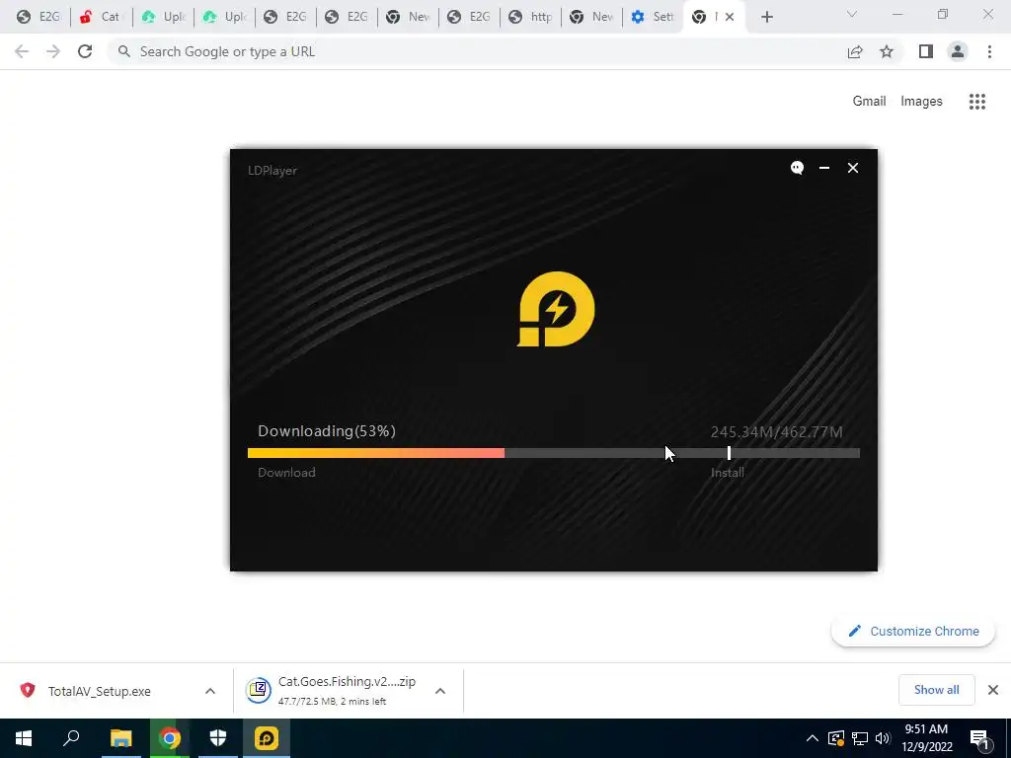Click the Download stage label
This screenshot has height=758, width=1011.
(287, 473)
